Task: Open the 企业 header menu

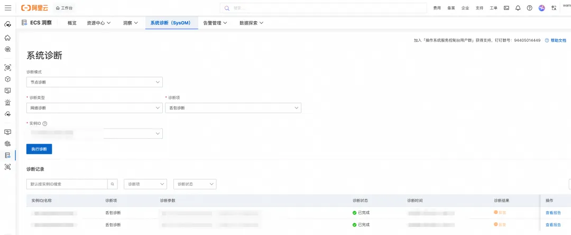Action: [465, 8]
